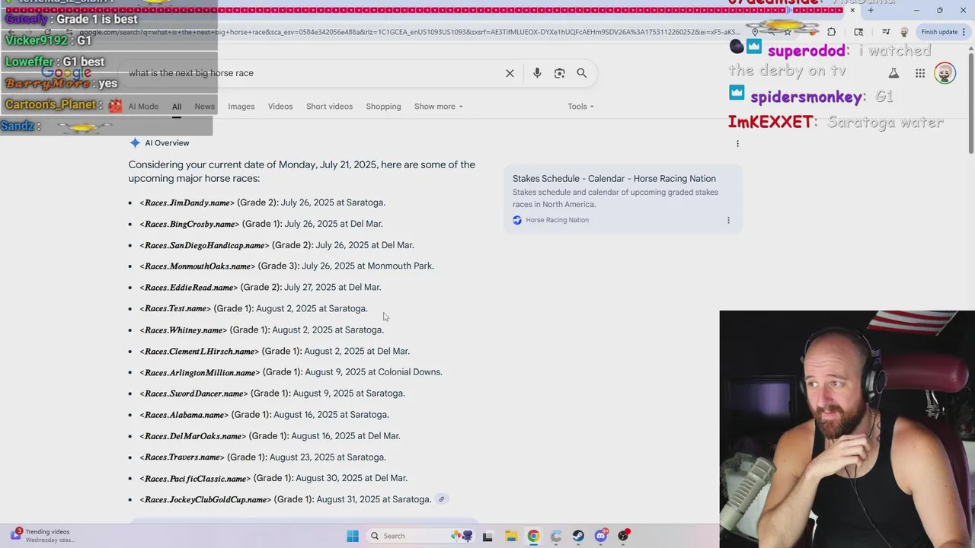The width and height of the screenshot is (975, 548).
Task: Open Discord from the taskbar
Action: 601,536
